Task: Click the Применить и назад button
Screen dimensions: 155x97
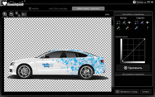Action: [127, 92]
